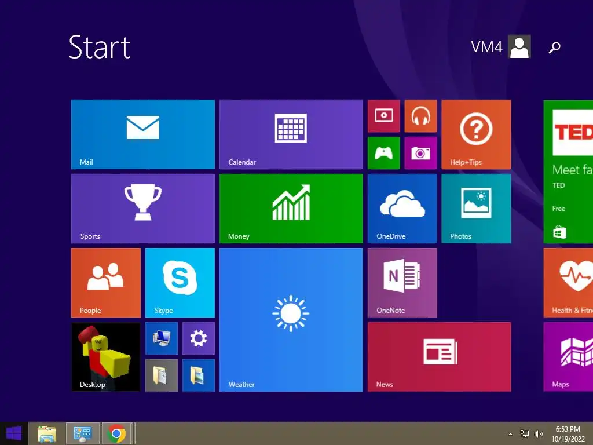
Task: Click the search magnifier icon
Action: [554, 48]
